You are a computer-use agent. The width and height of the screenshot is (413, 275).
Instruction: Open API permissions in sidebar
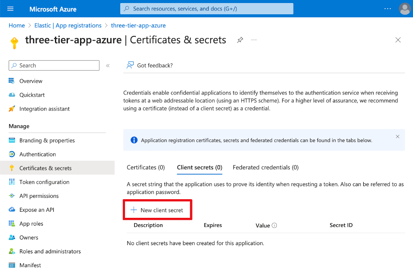38,196
